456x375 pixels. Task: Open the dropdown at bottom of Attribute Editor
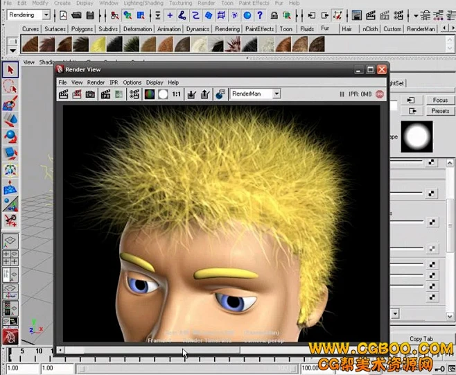point(395,313)
